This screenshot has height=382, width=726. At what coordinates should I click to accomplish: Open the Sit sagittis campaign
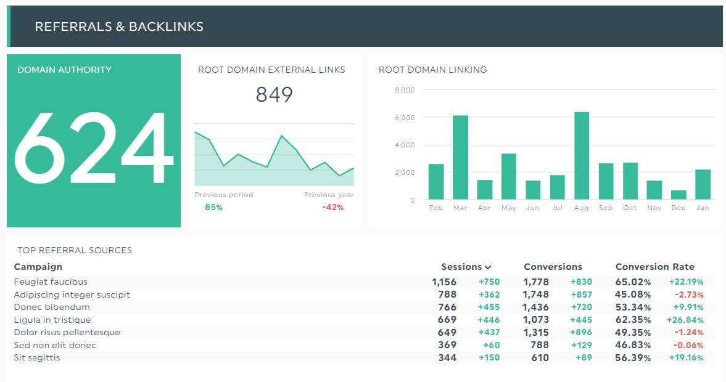pos(36,357)
